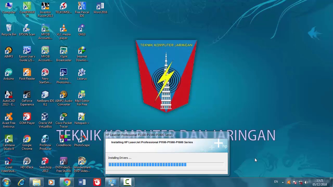Switch to Camtasia recorder taskbar button

coord(127,182)
